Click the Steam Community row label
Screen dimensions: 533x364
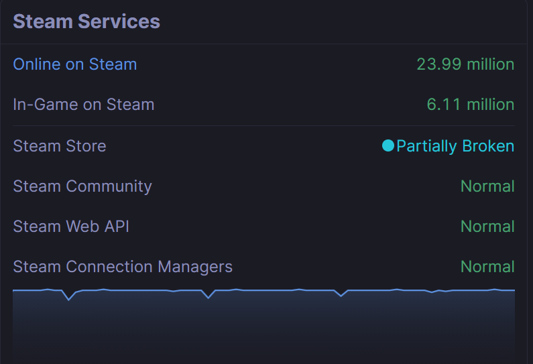pyautogui.click(x=82, y=186)
